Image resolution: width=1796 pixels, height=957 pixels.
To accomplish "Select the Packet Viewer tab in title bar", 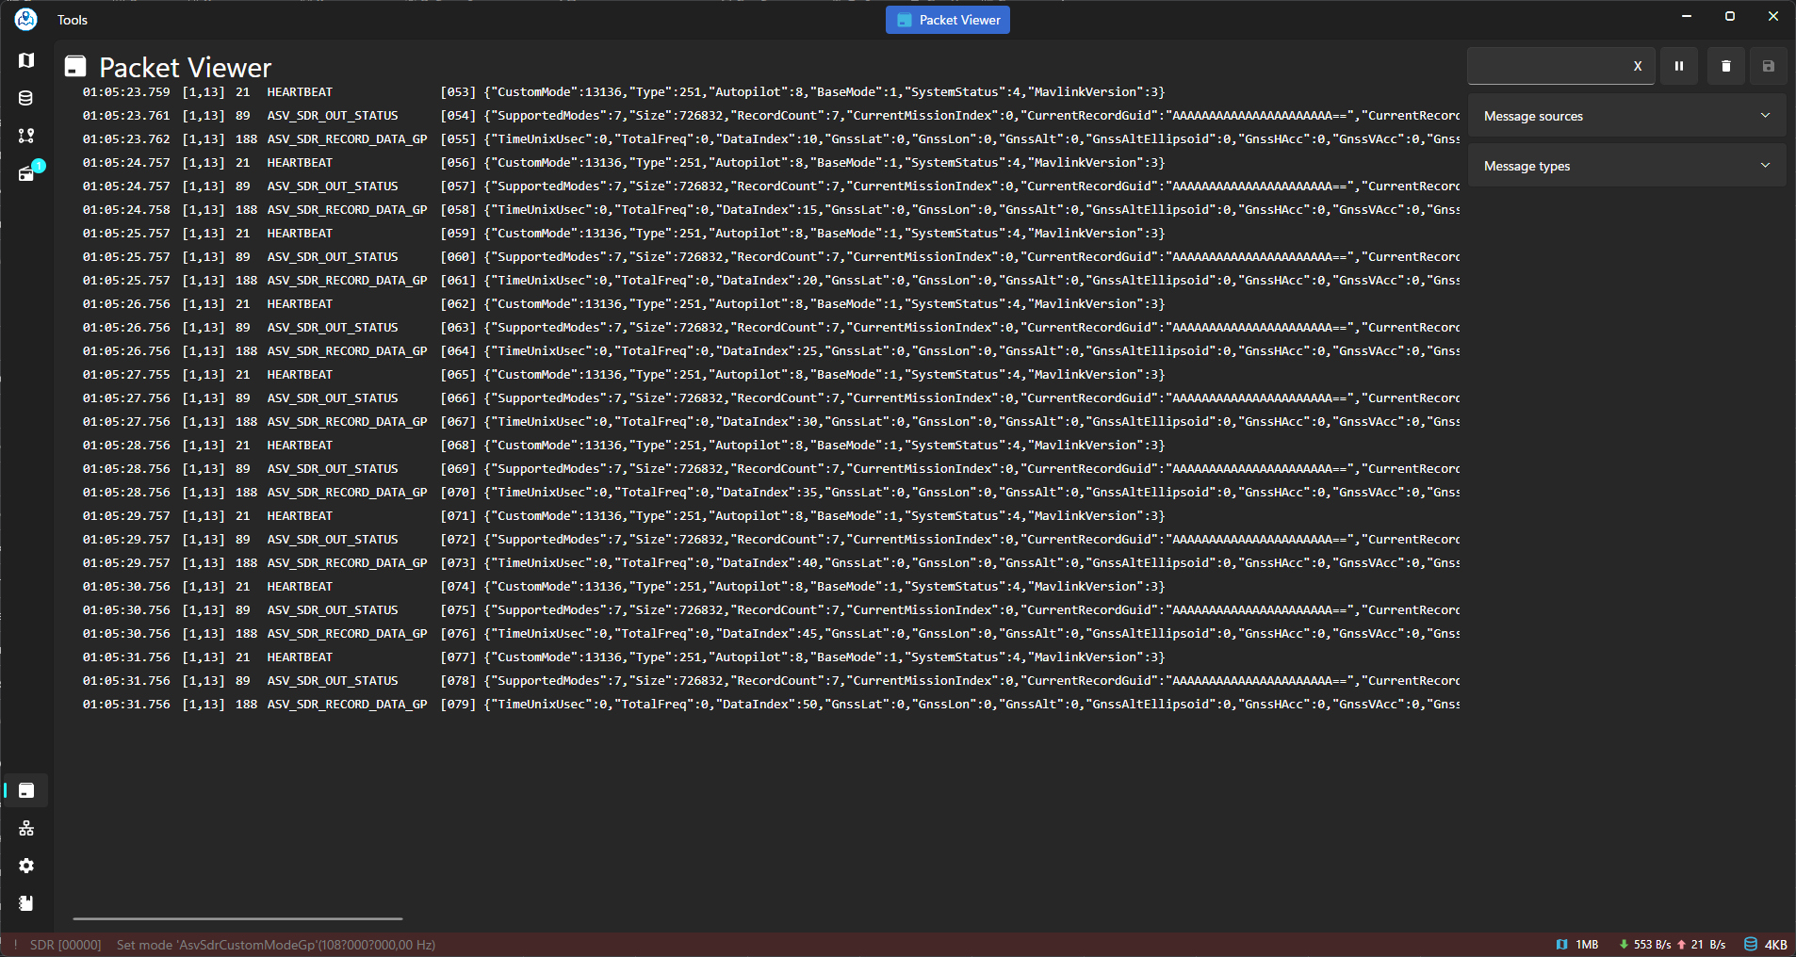I will tap(947, 20).
